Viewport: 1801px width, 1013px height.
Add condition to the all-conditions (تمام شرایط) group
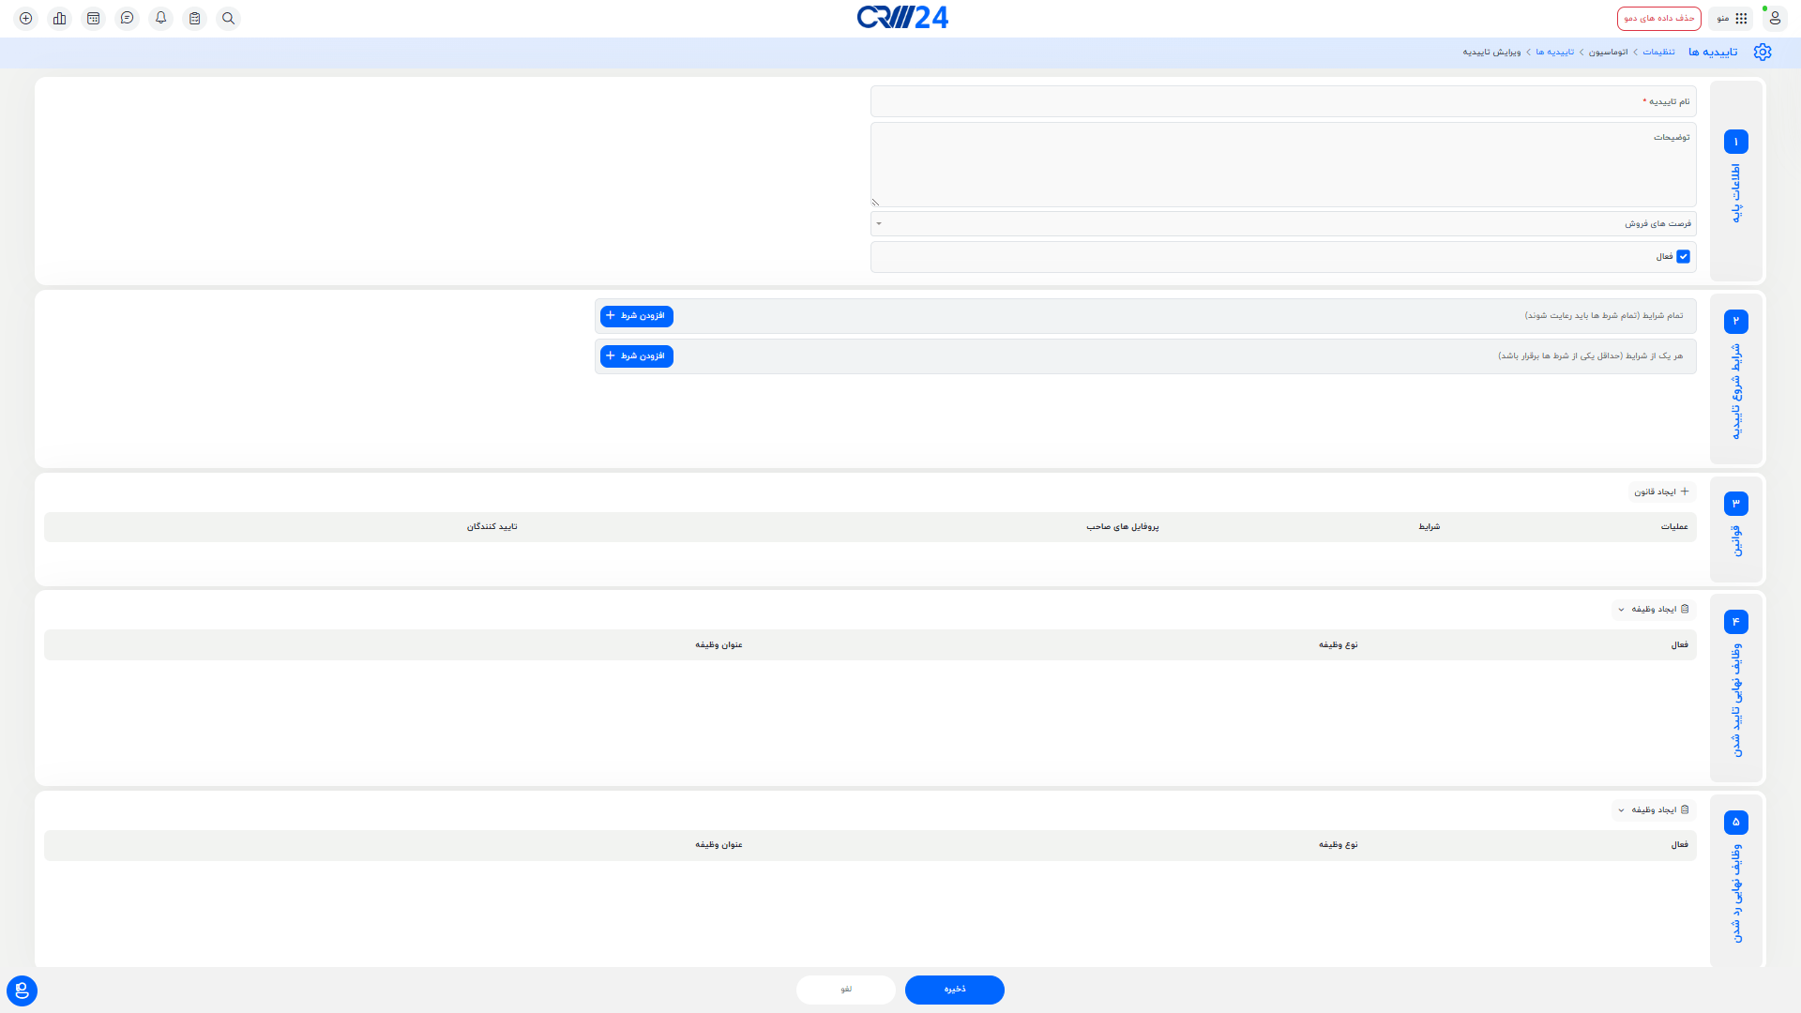coord(636,316)
